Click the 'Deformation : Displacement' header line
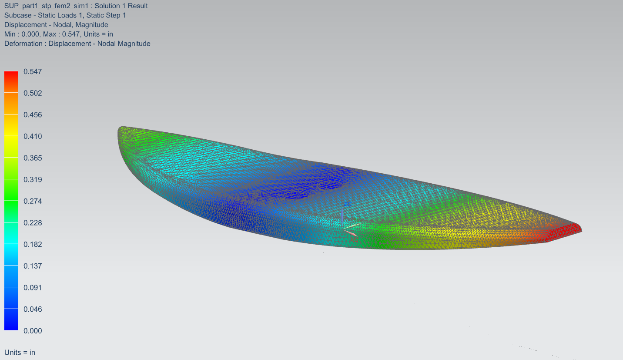623x360 pixels. [x=77, y=44]
